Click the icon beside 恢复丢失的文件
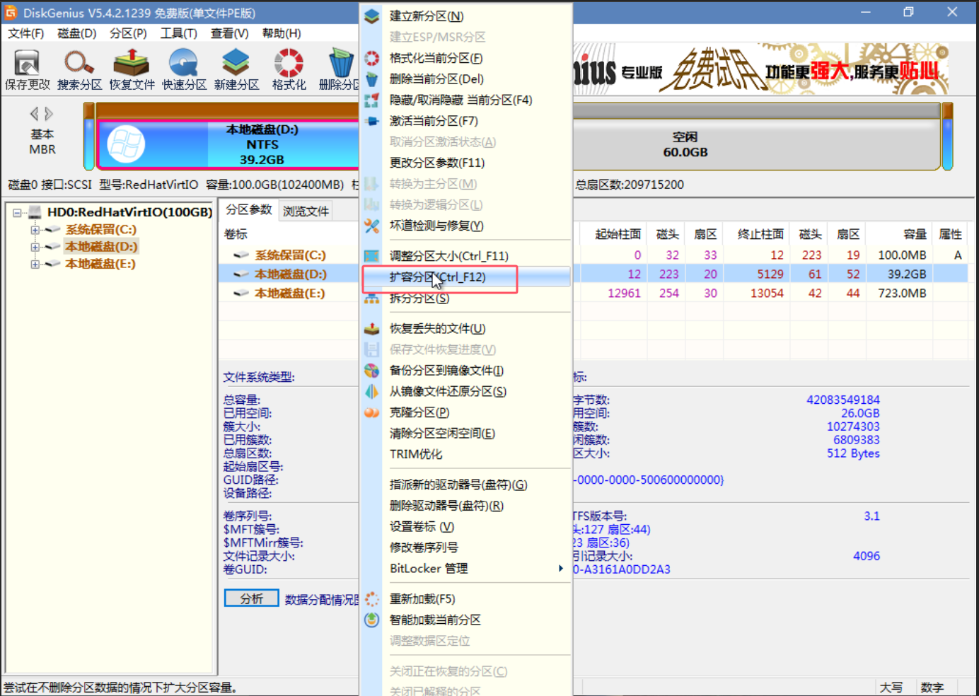 [x=372, y=329]
